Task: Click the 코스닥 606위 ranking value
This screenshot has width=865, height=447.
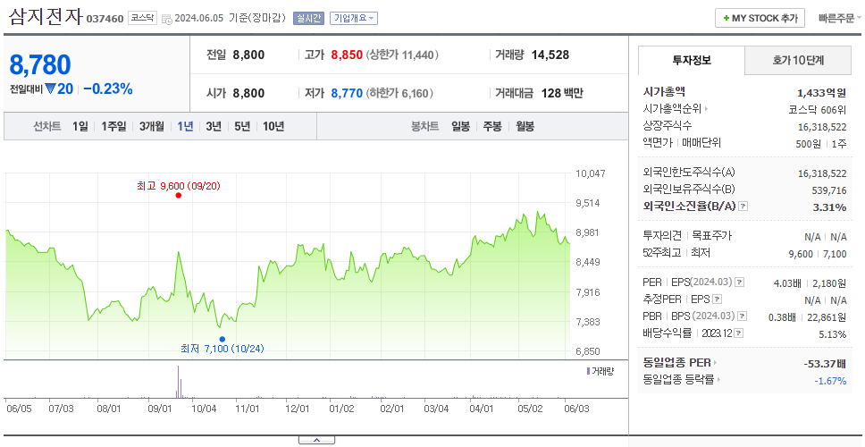Action: point(818,109)
